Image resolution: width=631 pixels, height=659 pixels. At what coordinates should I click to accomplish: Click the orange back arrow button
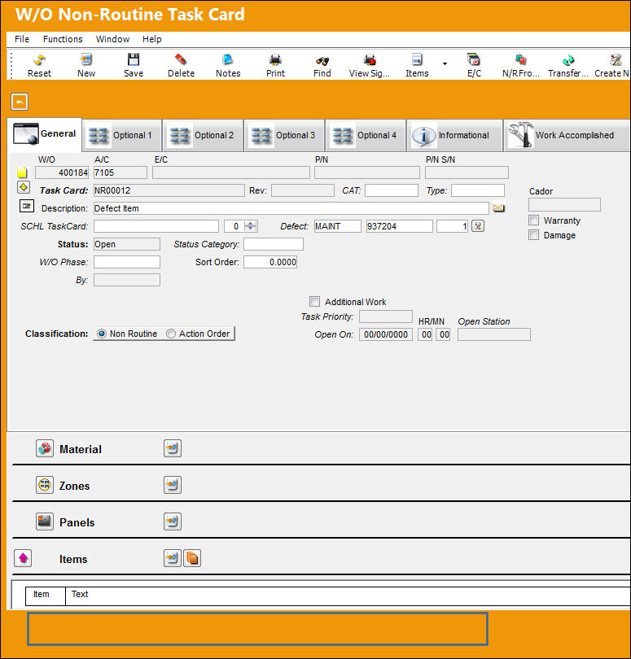coord(20,102)
